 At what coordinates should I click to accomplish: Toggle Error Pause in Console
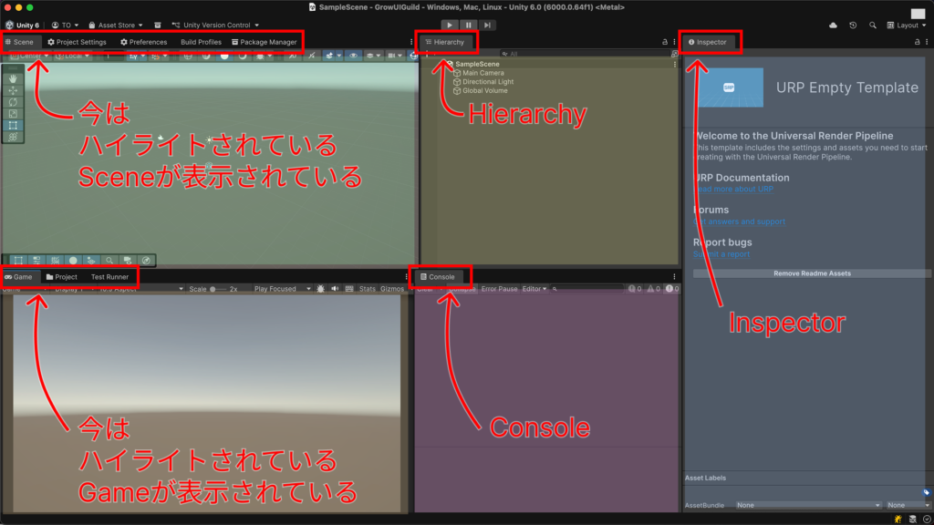[499, 289]
